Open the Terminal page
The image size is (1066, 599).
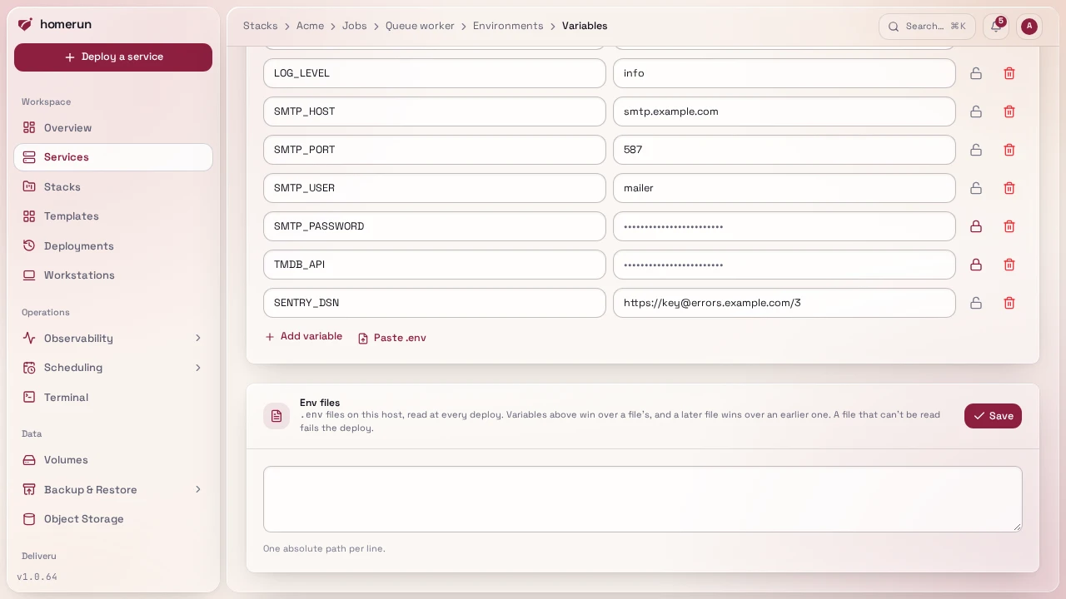coord(113,398)
